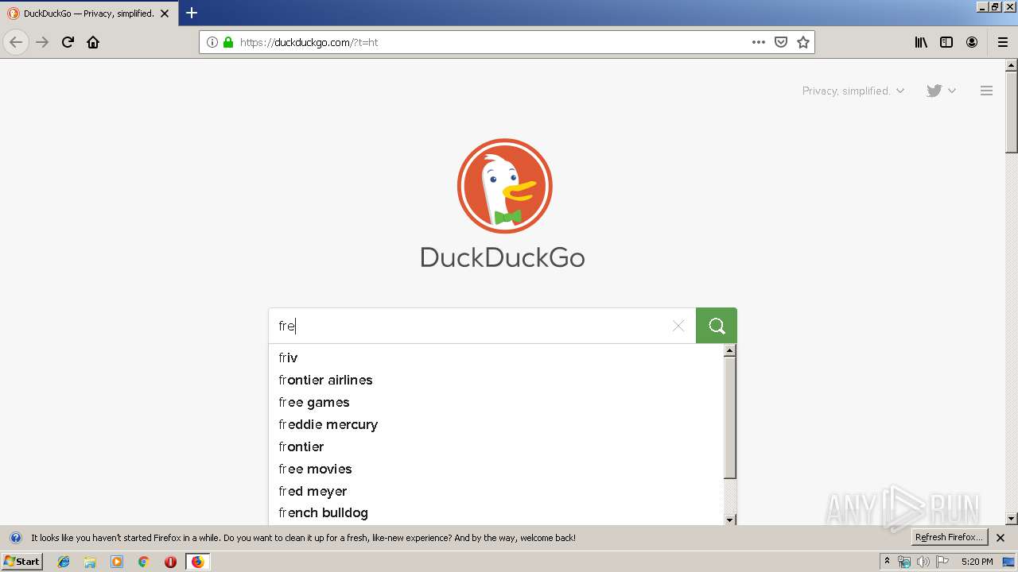The width and height of the screenshot is (1018, 572).
Task: Open Firefox account icon
Action: tap(972, 42)
